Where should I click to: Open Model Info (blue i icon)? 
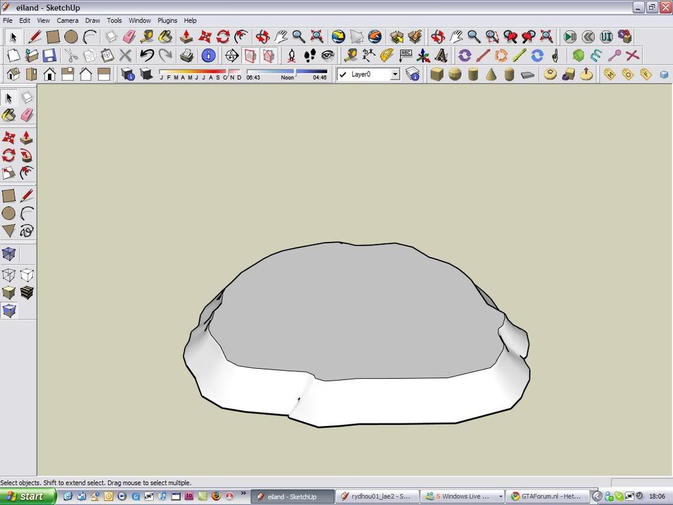(x=208, y=55)
